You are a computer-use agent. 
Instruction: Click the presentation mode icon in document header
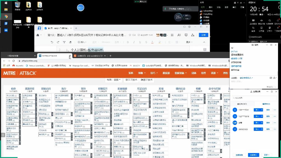tap(186, 35)
